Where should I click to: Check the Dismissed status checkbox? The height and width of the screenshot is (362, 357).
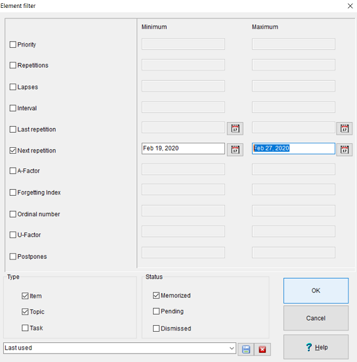[x=156, y=328]
